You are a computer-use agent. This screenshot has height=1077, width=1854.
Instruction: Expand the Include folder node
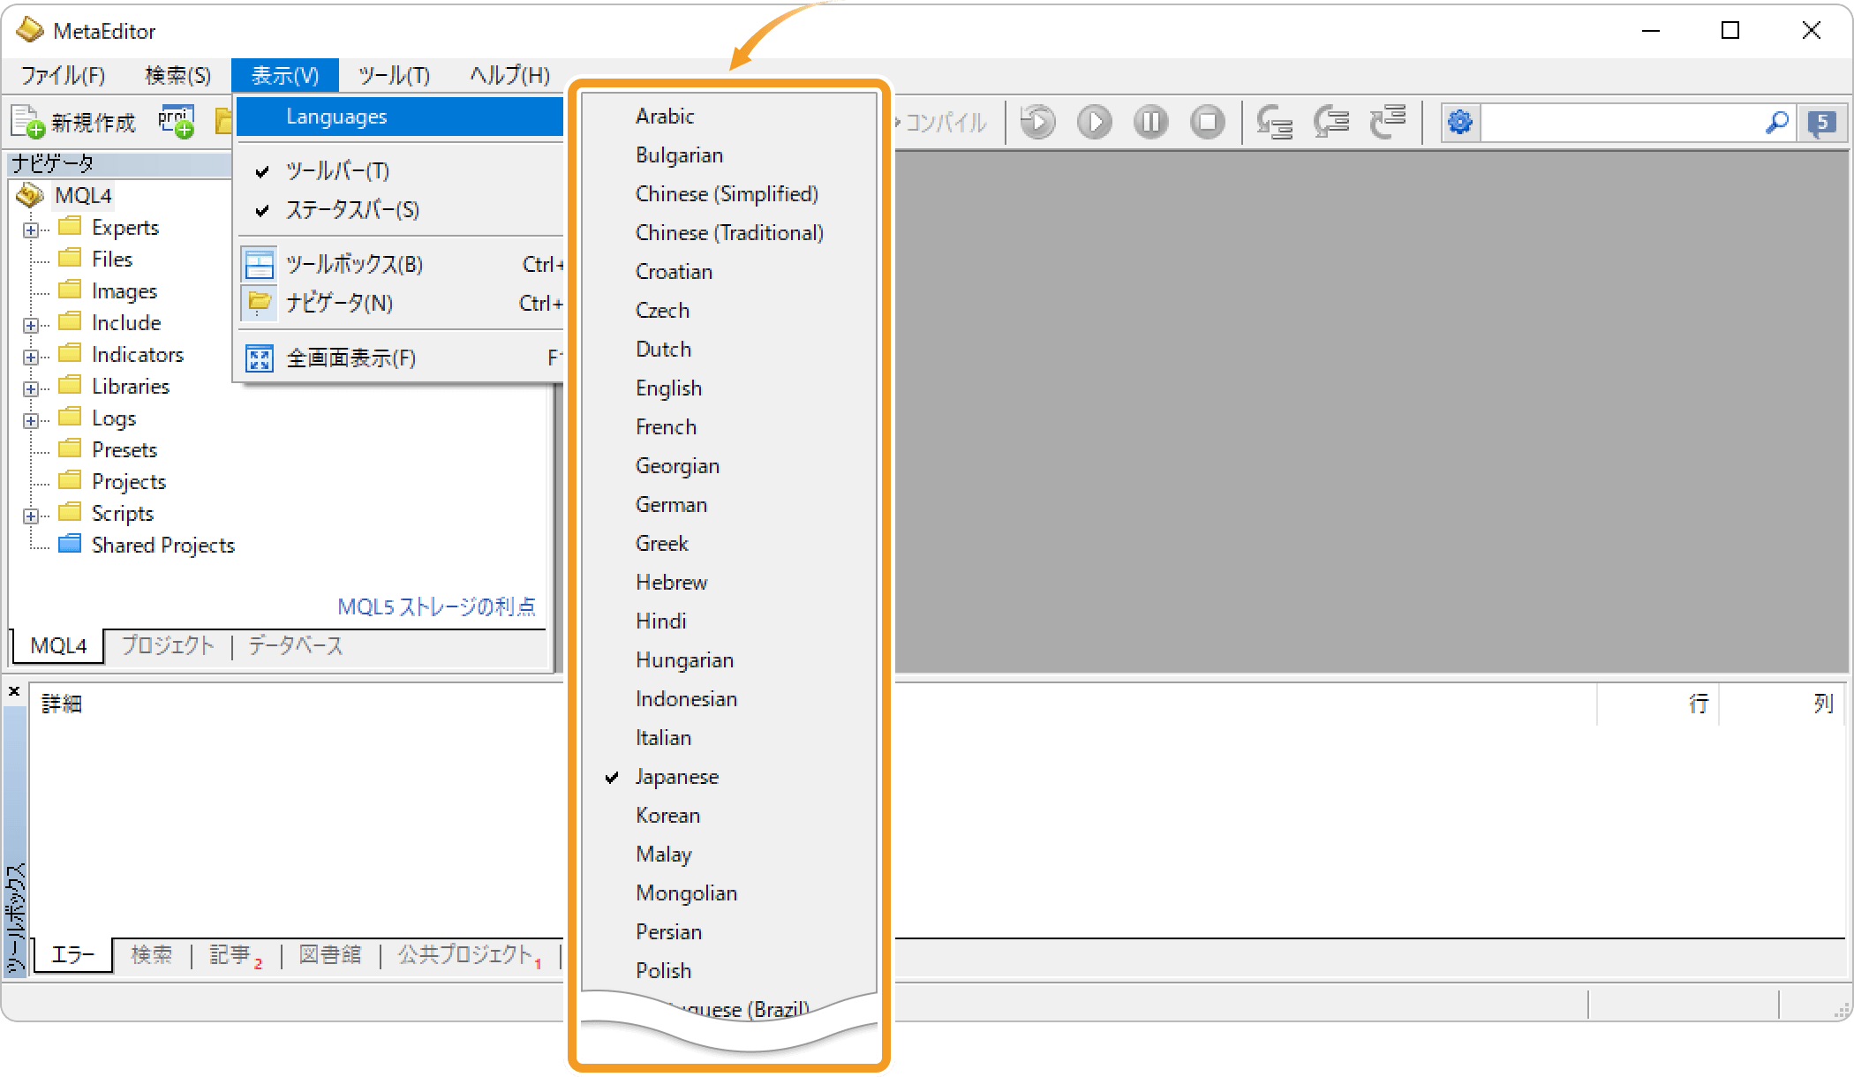31,325
